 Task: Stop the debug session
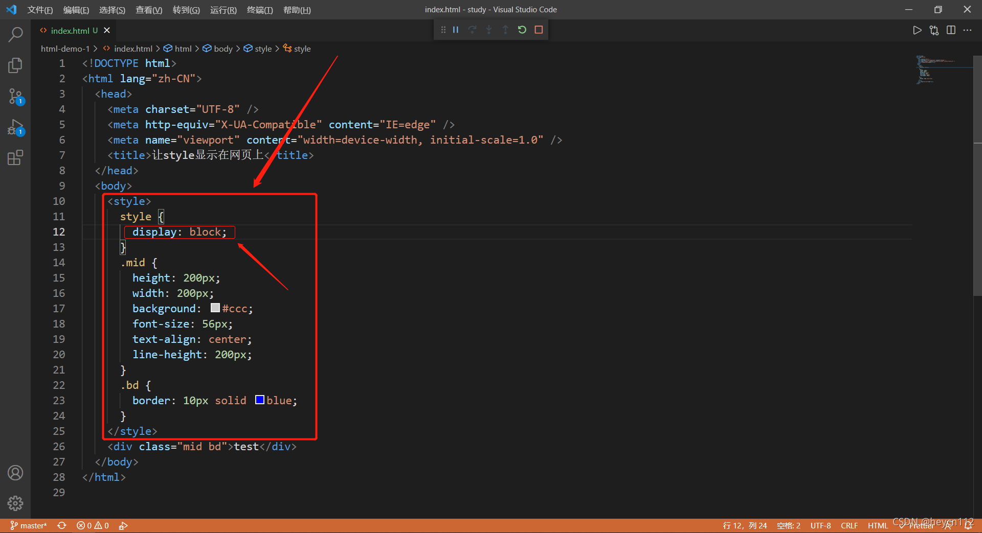pyautogui.click(x=539, y=30)
